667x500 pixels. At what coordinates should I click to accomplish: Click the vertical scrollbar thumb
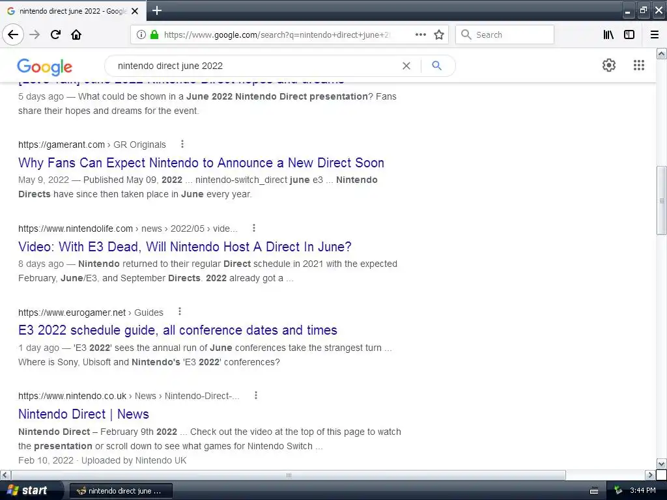[662, 201]
